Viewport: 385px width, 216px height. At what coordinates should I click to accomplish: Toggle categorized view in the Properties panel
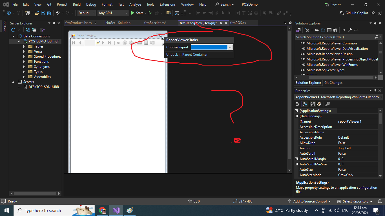pyautogui.click(x=298, y=104)
